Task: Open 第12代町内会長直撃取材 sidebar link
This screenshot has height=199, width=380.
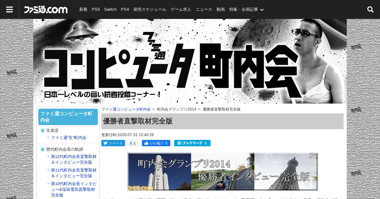Action: click(74, 160)
